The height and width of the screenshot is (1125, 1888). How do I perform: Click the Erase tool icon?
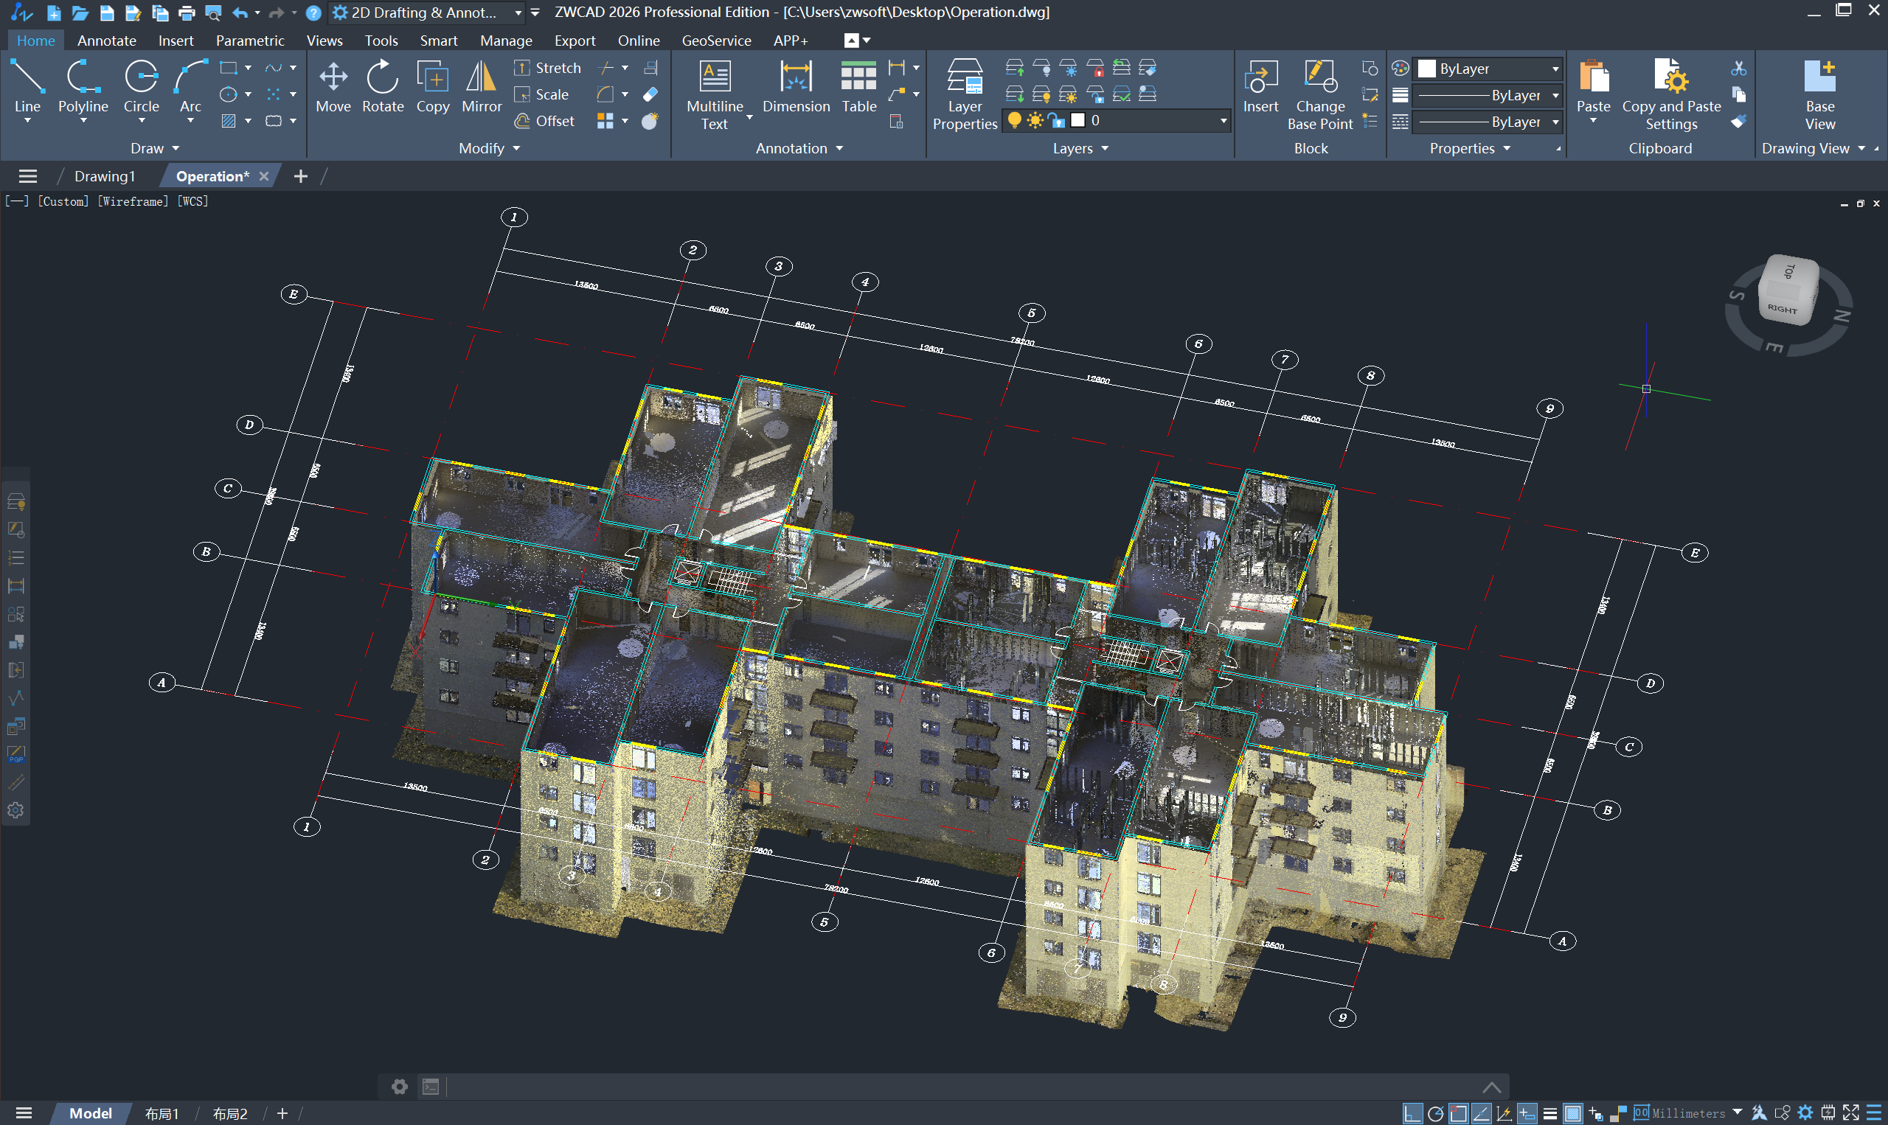point(650,95)
